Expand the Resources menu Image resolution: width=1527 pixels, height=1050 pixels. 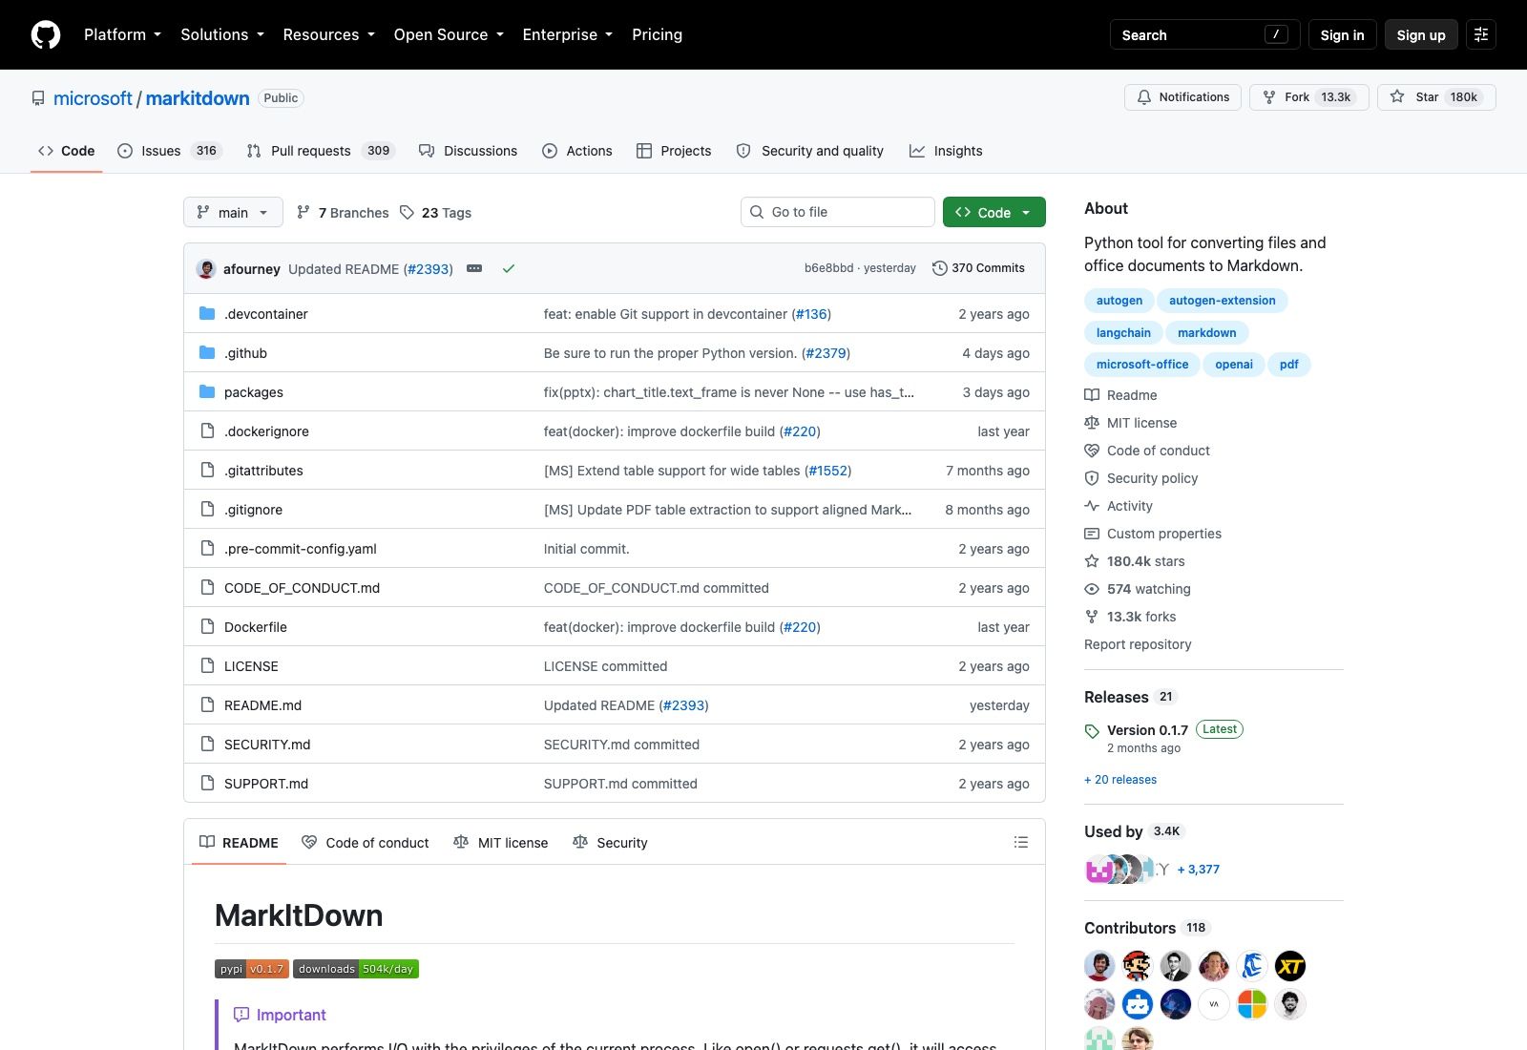click(328, 34)
